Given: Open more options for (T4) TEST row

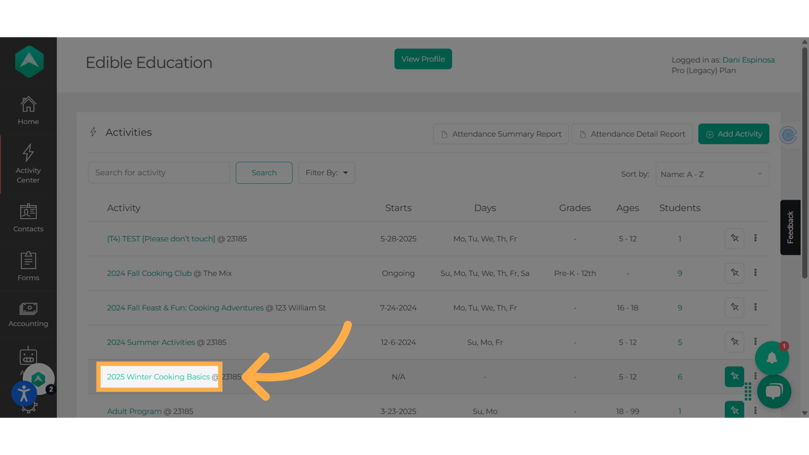Looking at the screenshot, I should coord(755,238).
